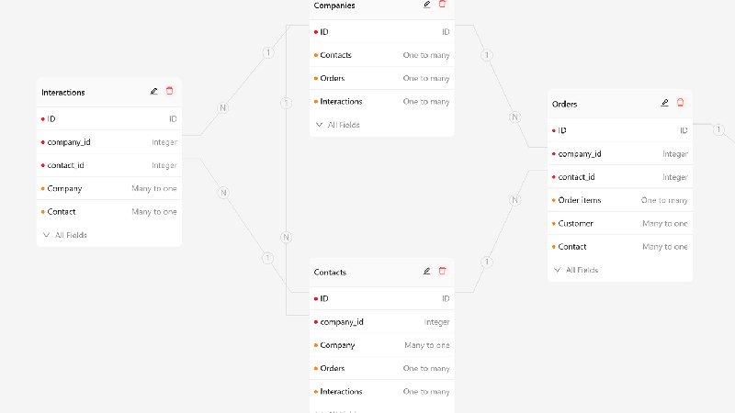Image resolution: width=735 pixels, height=413 pixels.
Task: Select company_id field in Interactions
Action: [x=109, y=142]
